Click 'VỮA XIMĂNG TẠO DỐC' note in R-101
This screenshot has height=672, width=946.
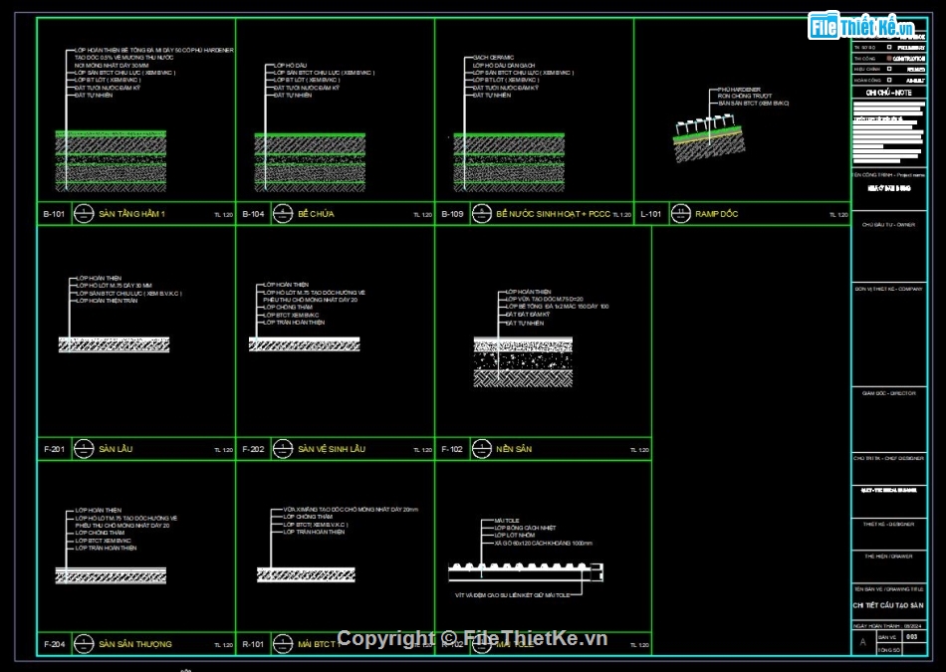351,509
